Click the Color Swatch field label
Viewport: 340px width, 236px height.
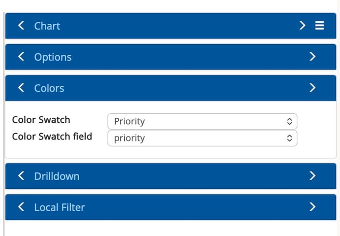click(x=52, y=137)
